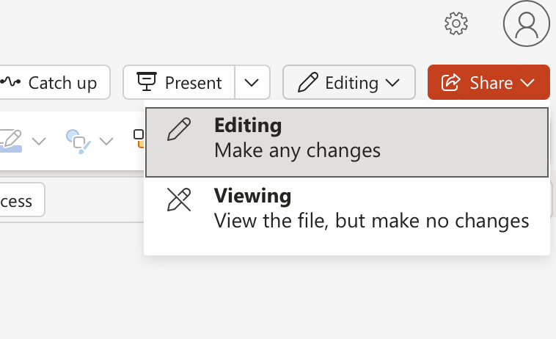The width and height of the screenshot is (556, 339).
Task: Expand the Present options arrow
Action: [252, 82]
